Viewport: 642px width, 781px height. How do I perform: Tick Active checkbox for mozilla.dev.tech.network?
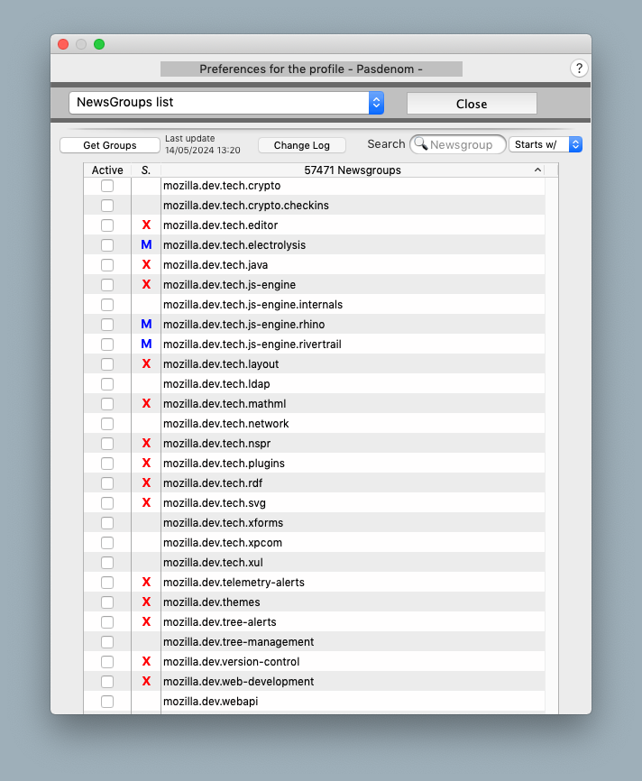point(107,424)
